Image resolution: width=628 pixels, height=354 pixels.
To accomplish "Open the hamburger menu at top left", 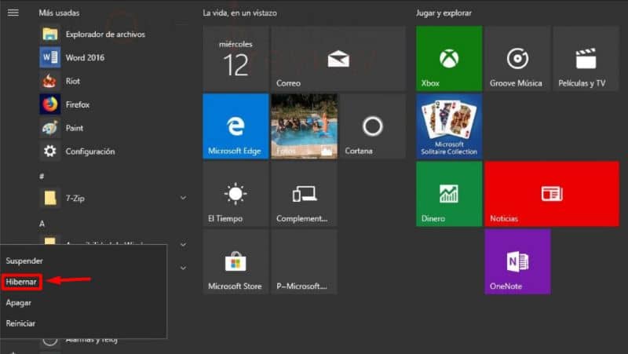I will point(13,13).
